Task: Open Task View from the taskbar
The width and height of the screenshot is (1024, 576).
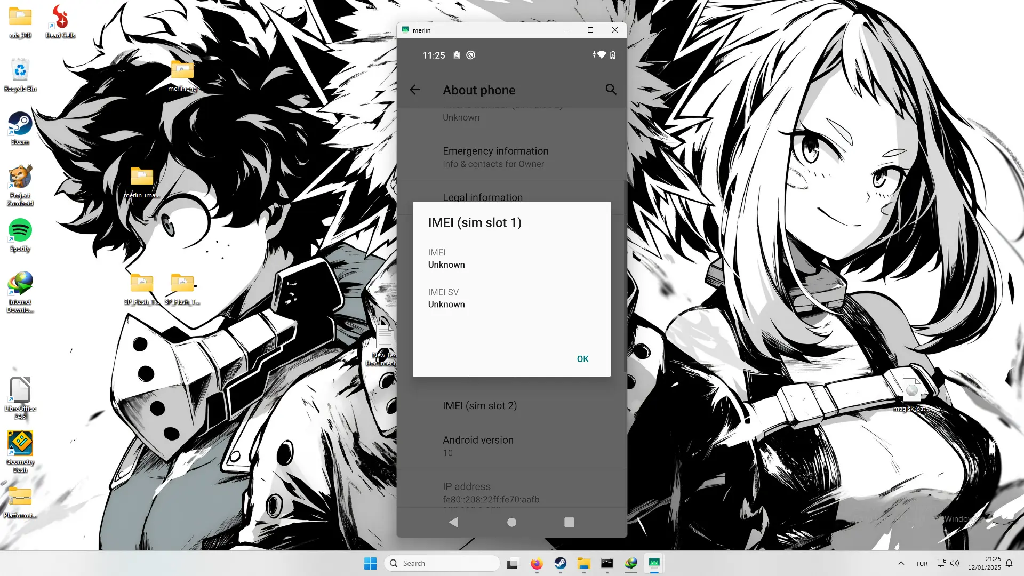Action: tap(512, 563)
